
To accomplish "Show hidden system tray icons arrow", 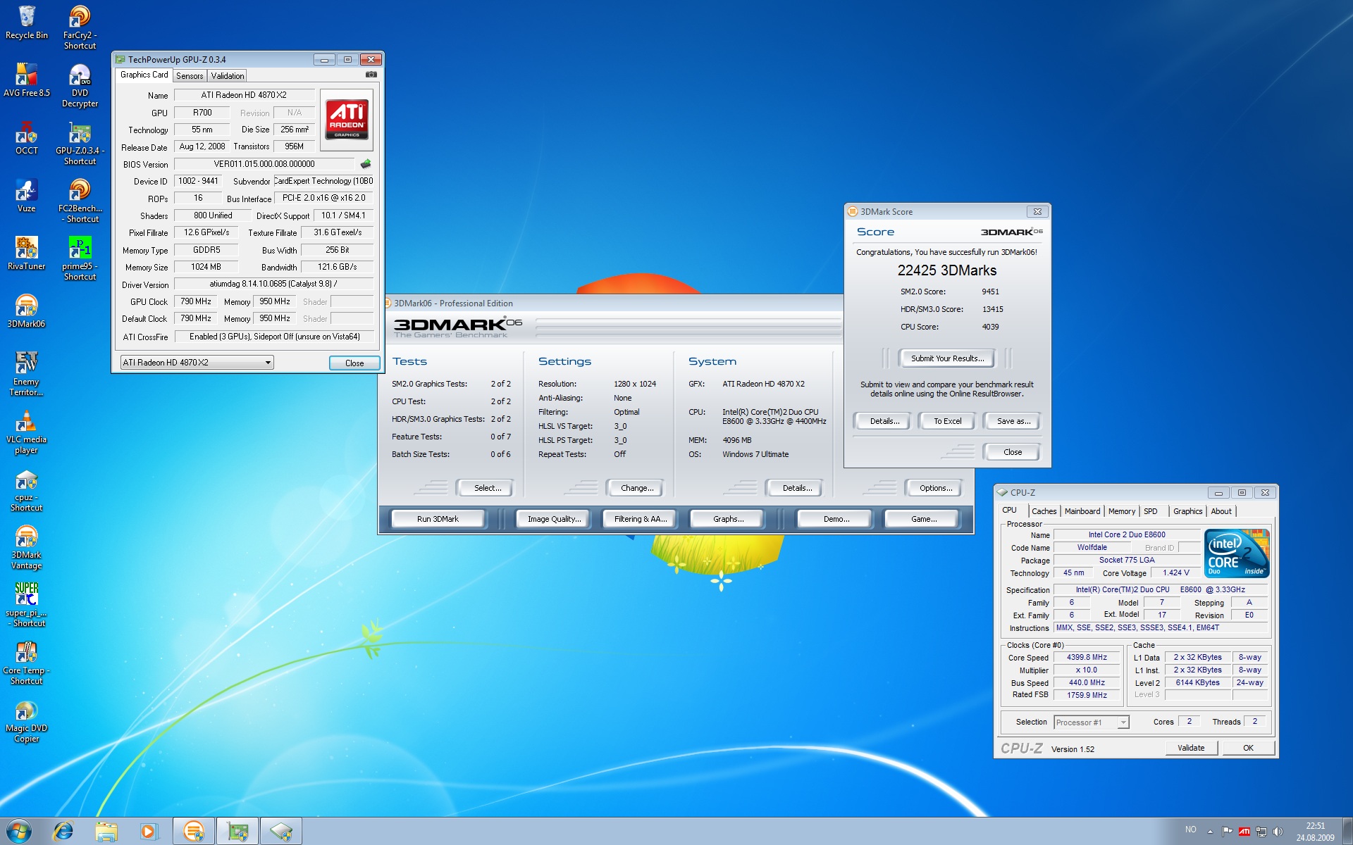I will tap(1210, 832).
